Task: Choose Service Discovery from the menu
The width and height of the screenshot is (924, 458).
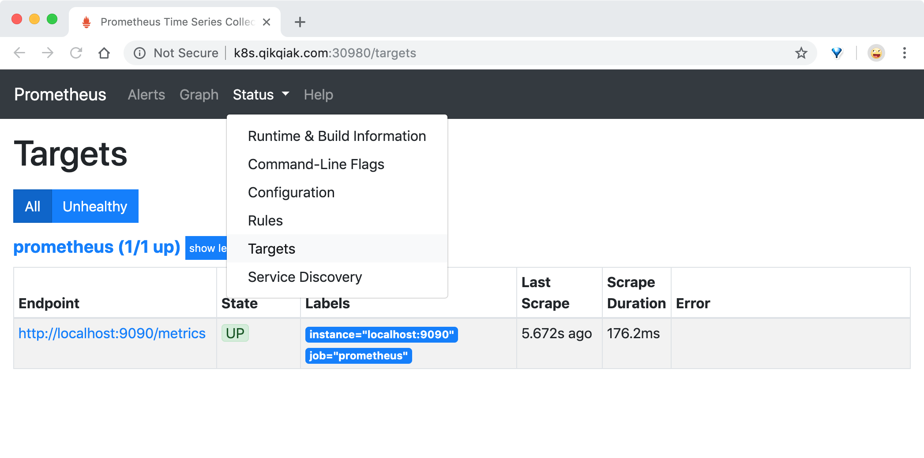Action: [x=337, y=277]
